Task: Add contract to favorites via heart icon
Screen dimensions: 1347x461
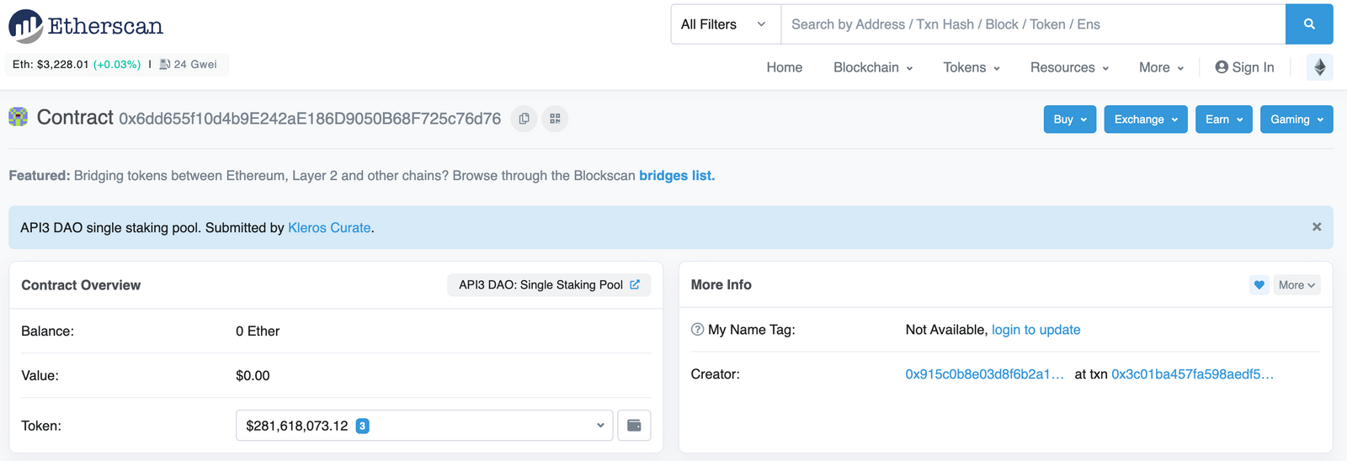Action: pos(1259,285)
